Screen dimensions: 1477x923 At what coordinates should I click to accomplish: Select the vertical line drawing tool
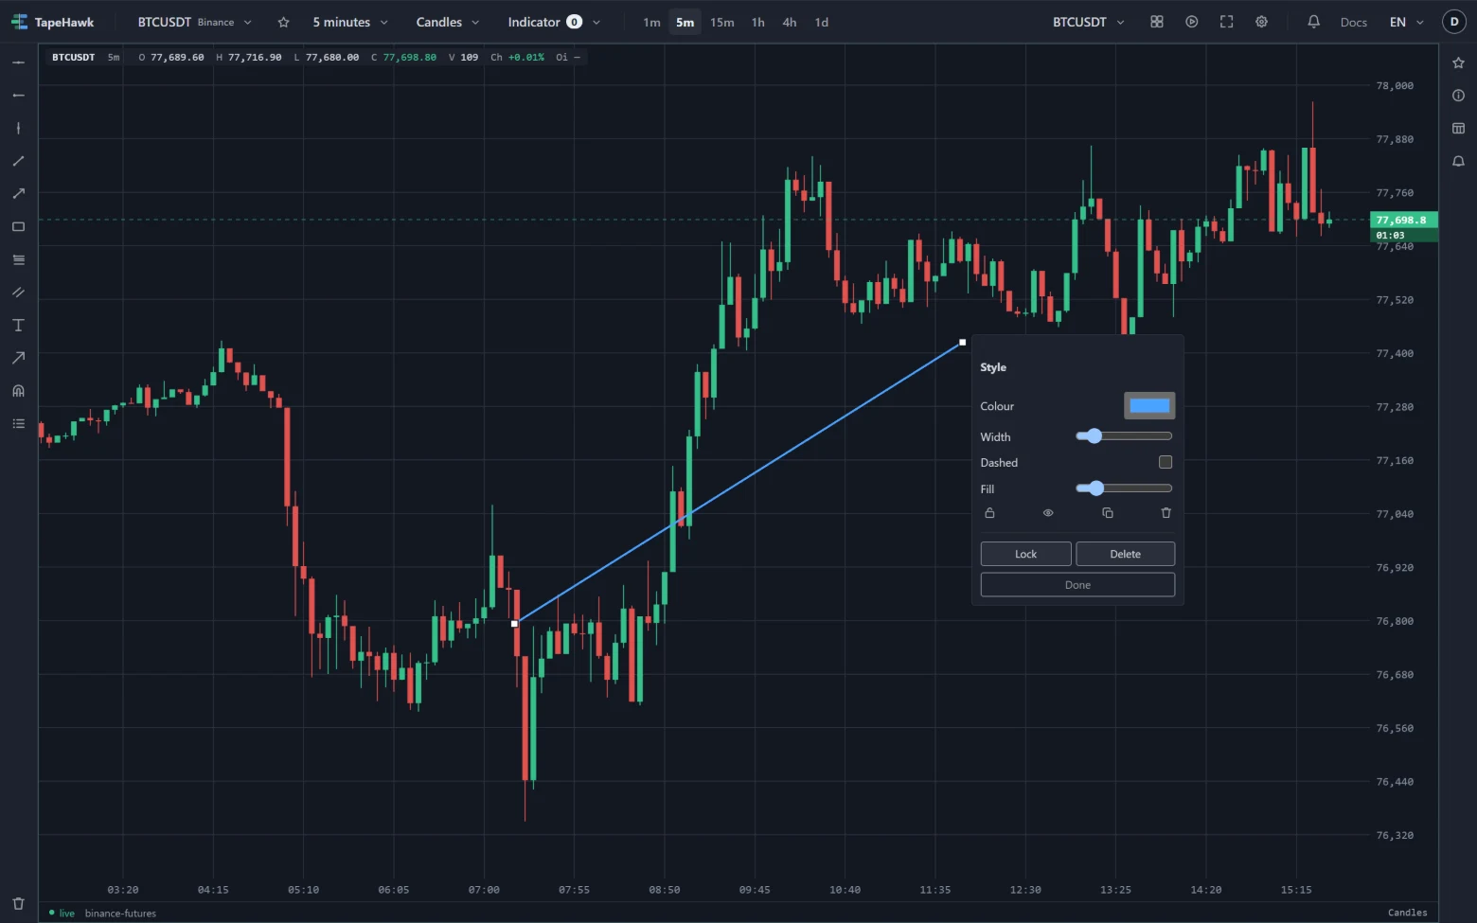pyautogui.click(x=18, y=128)
